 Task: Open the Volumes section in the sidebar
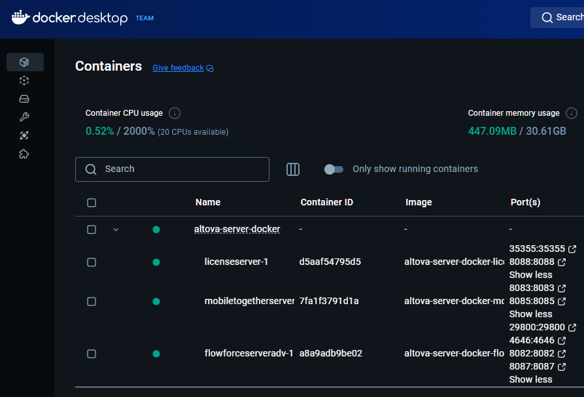tap(25, 98)
